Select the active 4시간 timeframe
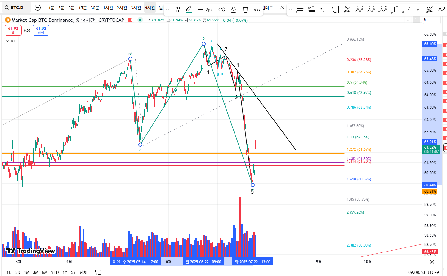 click(150, 7)
